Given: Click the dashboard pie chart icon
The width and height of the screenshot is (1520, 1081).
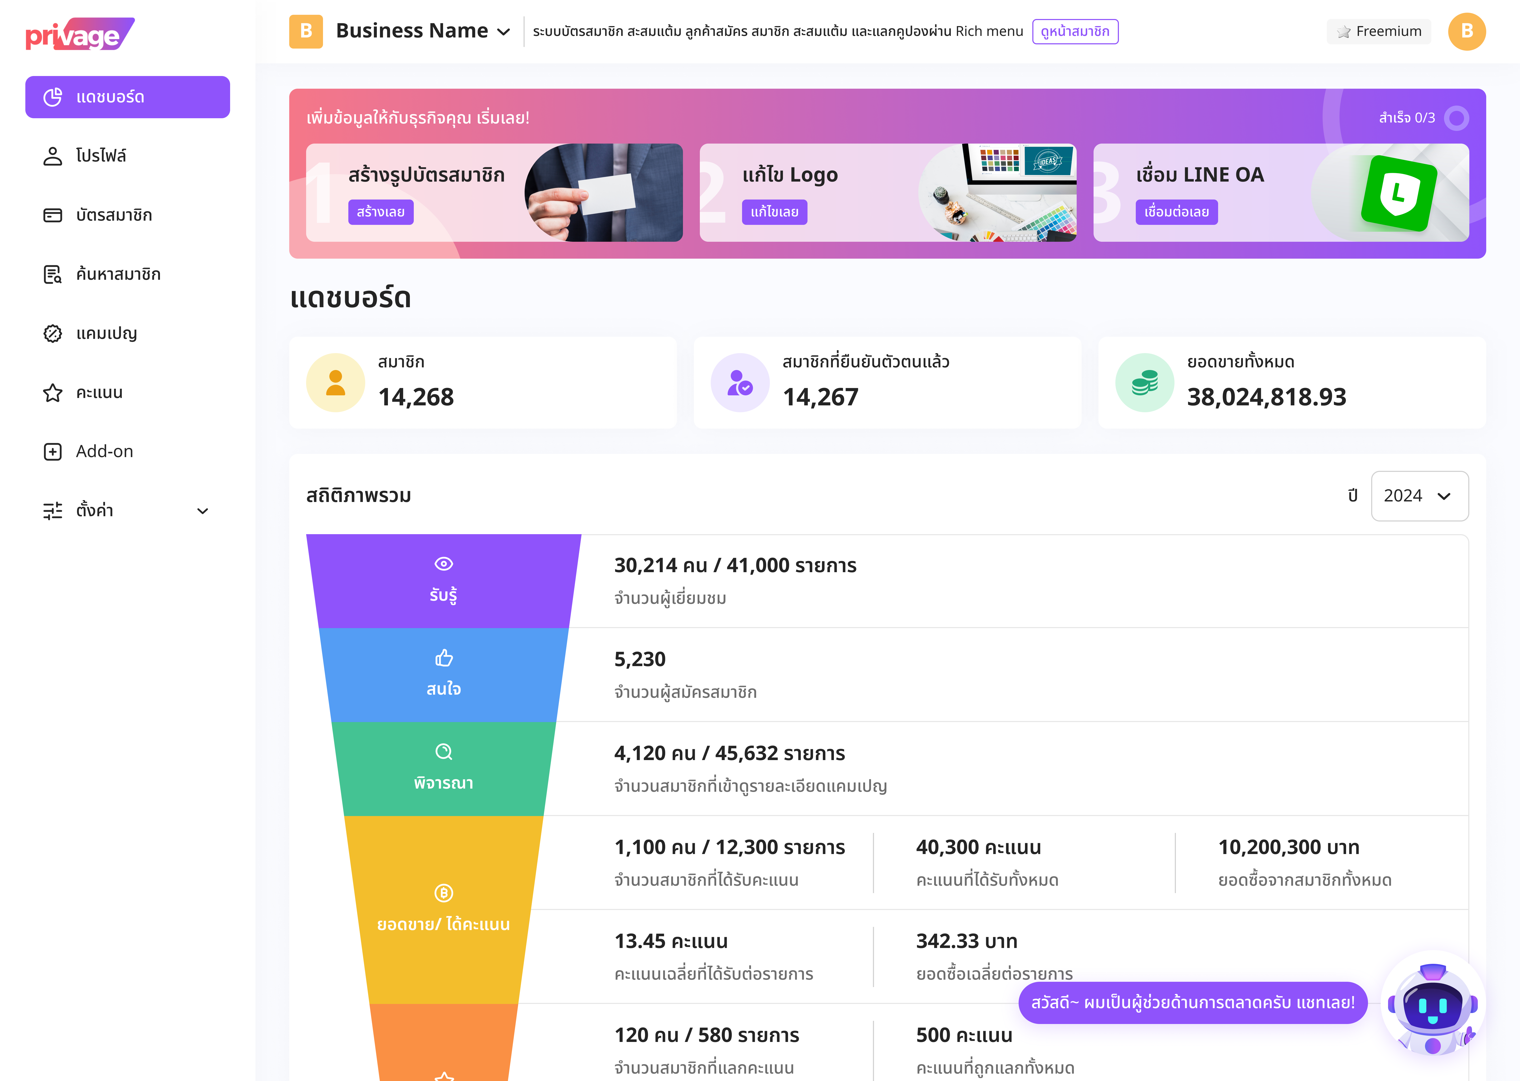Looking at the screenshot, I should pyautogui.click(x=53, y=97).
